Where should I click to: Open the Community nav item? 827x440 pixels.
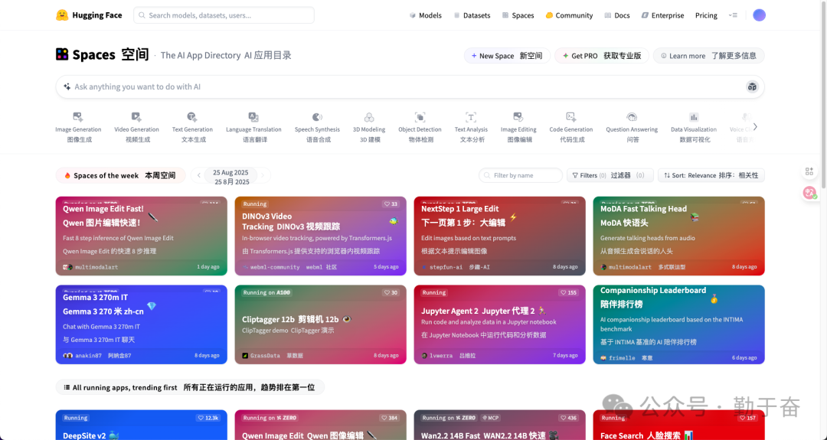point(569,15)
